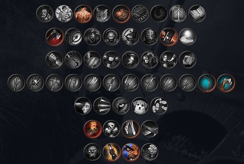The width and height of the screenshot is (244, 164).
Task: Select the crossbow perk icon
Action: [188, 83]
